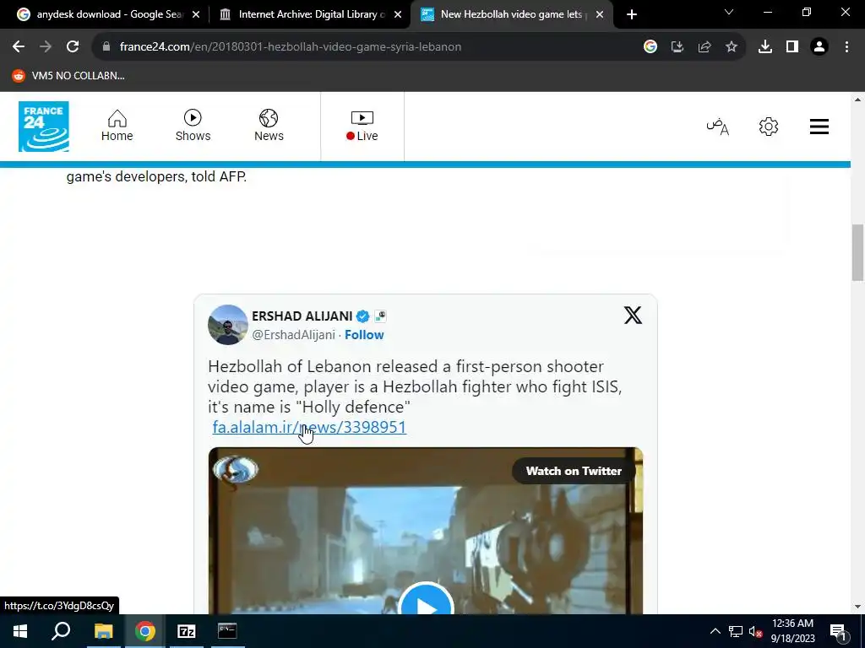Click the page vertical scrollbar thumb

(x=858, y=252)
